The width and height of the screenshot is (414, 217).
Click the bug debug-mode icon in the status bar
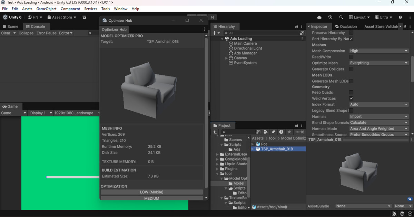click(x=394, y=214)
